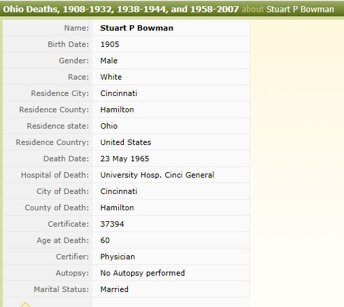
Task: Click Stuart P Bowman in the header bar
Action: point(300,10)
